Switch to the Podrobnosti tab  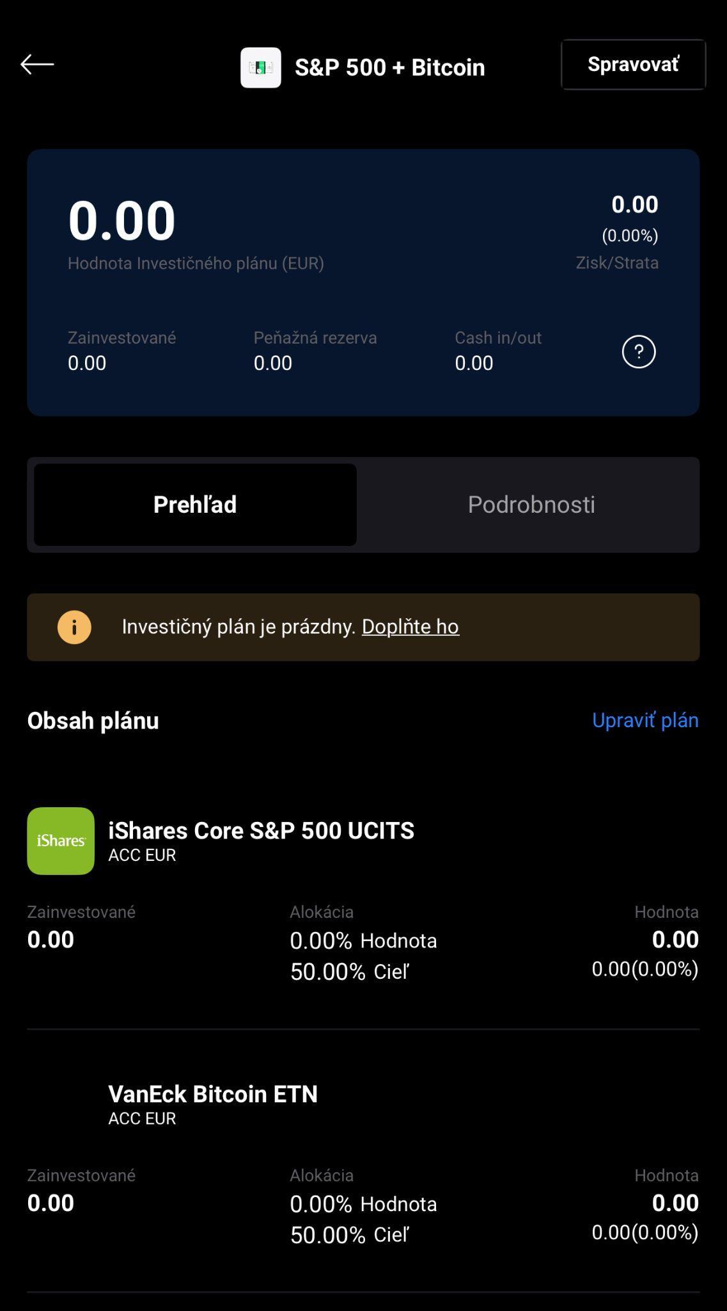pos(531,504)
